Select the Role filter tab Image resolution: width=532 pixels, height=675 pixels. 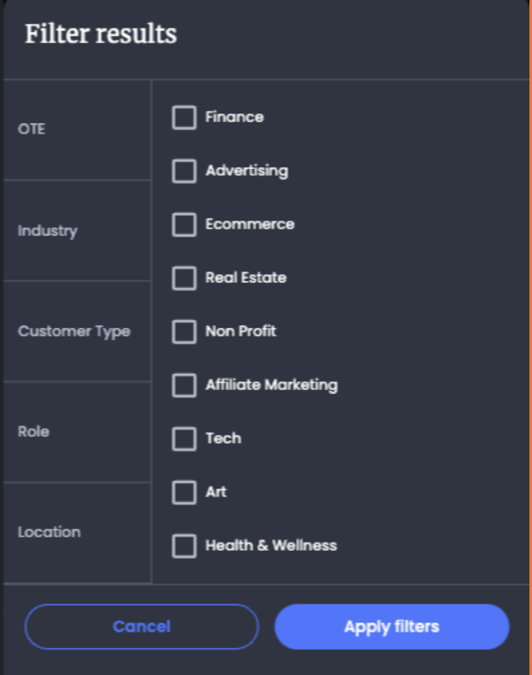tap(77, 432)
